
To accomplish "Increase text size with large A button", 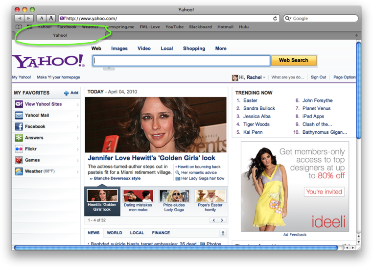I will point(51,18).
